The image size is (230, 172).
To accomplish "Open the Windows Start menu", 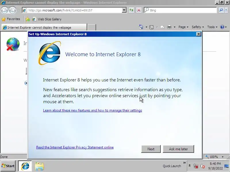I will [8, 166].
